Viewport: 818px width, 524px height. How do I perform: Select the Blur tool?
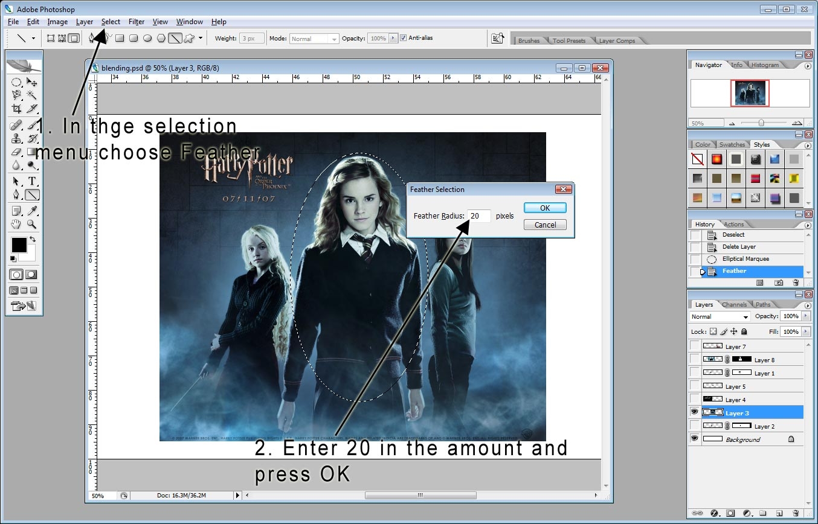click(17, 165)
